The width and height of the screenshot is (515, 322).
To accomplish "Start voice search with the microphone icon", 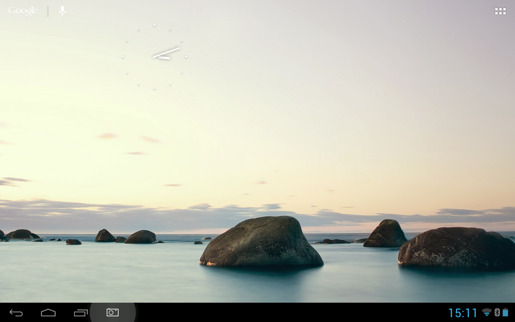I will [62, 11].
